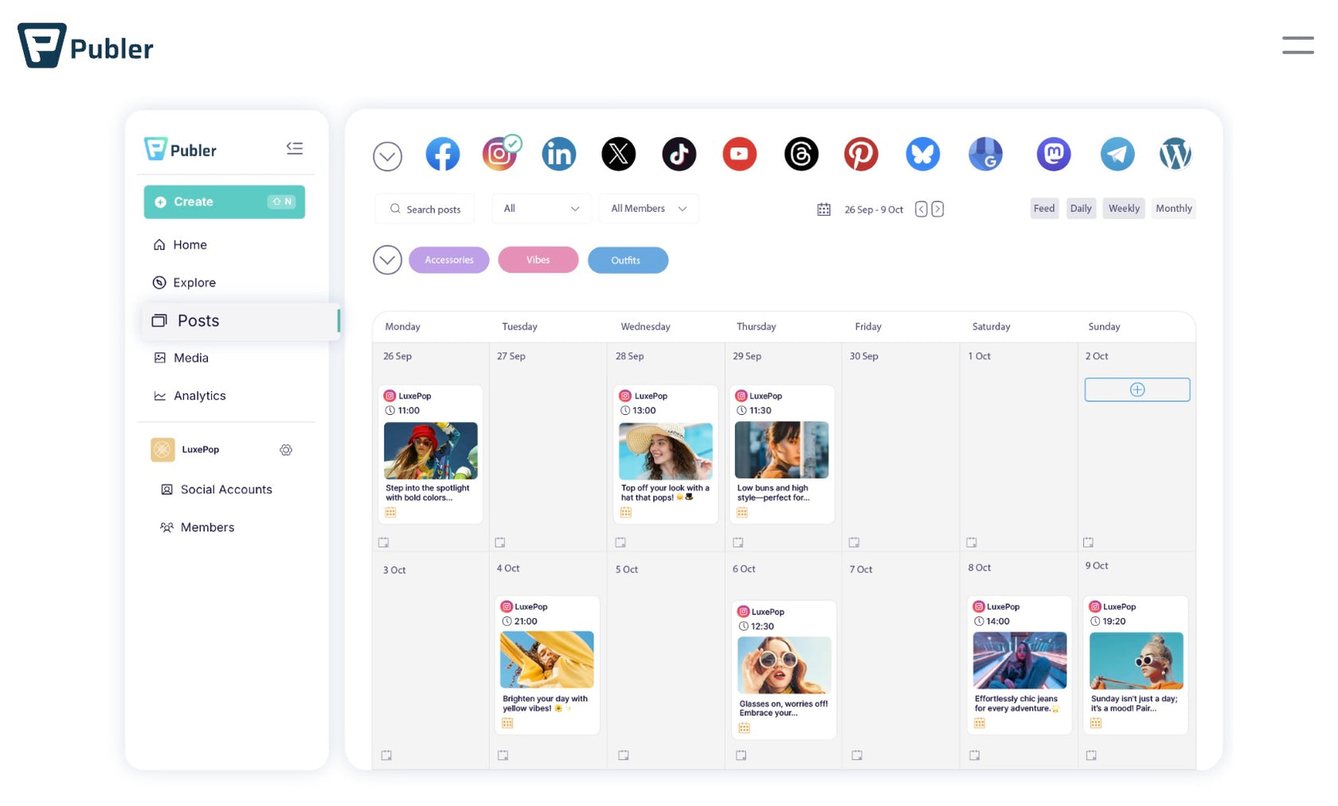Filter by the blue Outfits label
Image resolution: width=1338 pixels, height=806 pixels.
tap(628, 260)
